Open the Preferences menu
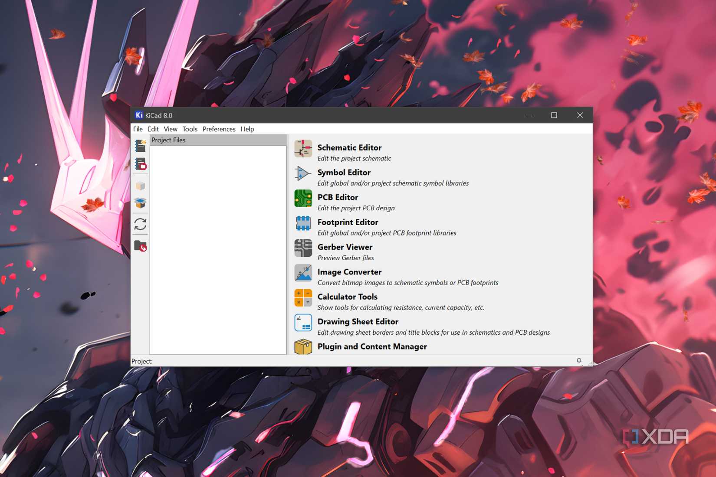716x477 pixels. [x=219, y=129]
